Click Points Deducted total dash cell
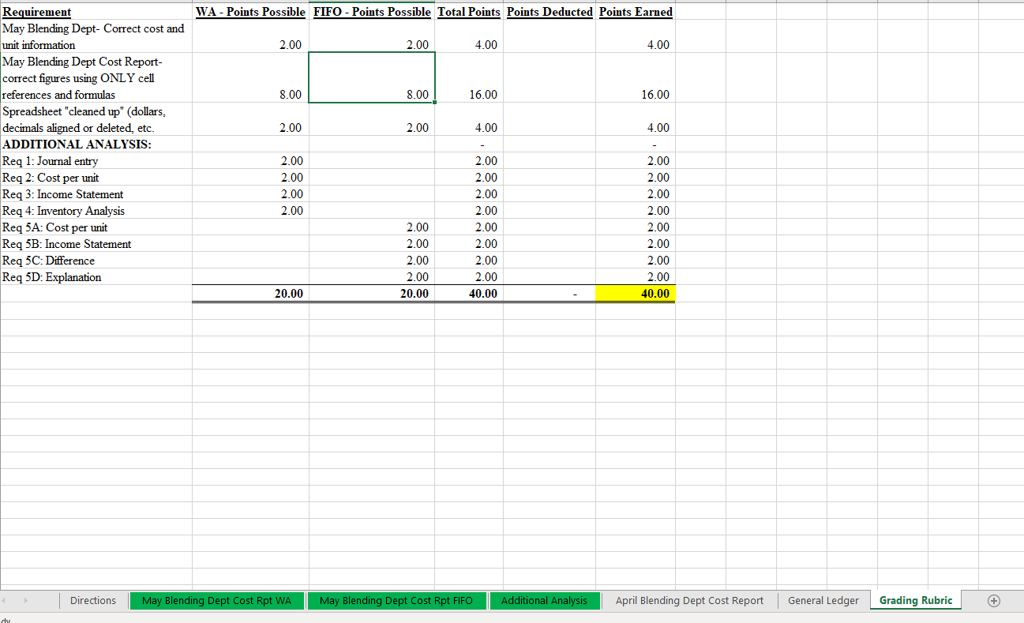The width and height of the screenshot is (1024, 623). [550, 294]
